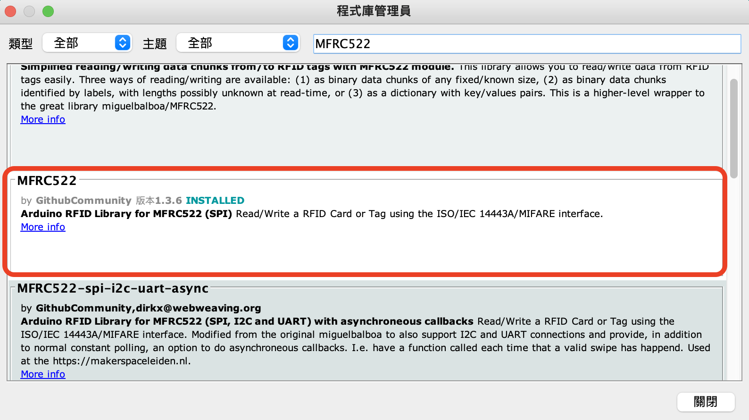The width and height of the screenshot is (749, 420).
Task: Click the GithubCommunity,dirkx@webweaving.org author text
Action: point(149,308)
